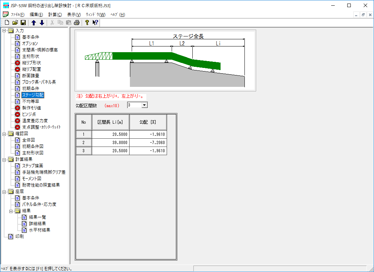This screenshot has width=374, height=272.
Task: Click the Print toolbar icon
Action: pos(76,23)
